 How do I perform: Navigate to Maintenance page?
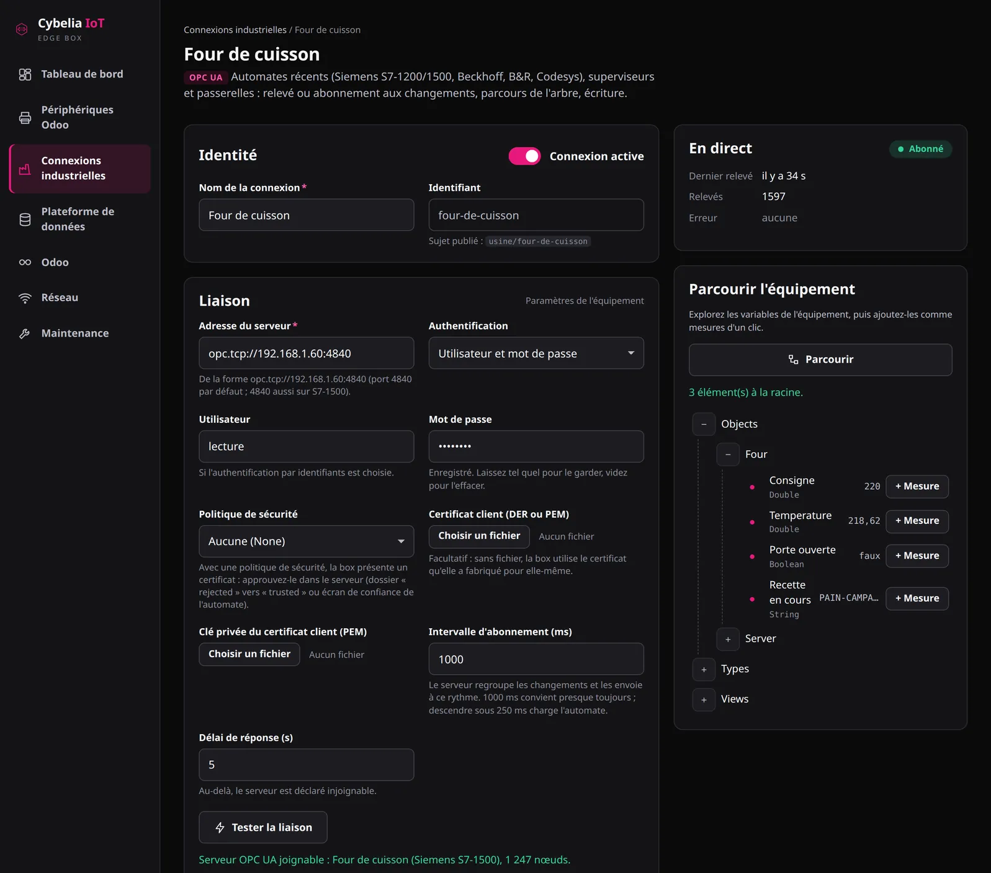[x=80, y=334]
